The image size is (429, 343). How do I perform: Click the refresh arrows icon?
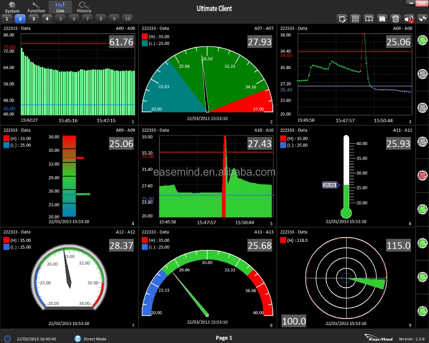pyautogui.click(x=422, y=18)
